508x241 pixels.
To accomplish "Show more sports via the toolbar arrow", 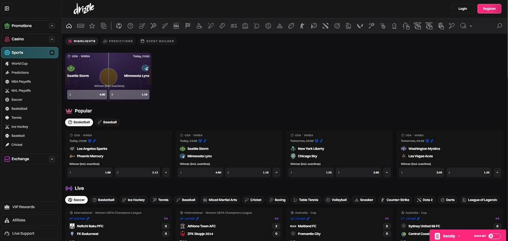I will click(471, 26).
